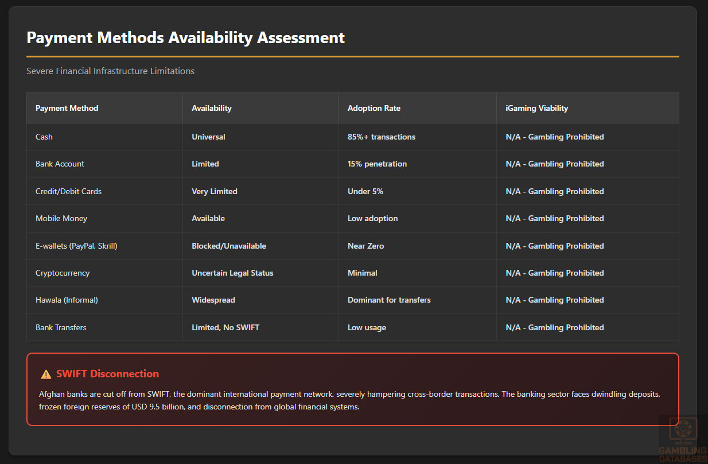Click the iGaming Viability column header

tap(536, 108)
